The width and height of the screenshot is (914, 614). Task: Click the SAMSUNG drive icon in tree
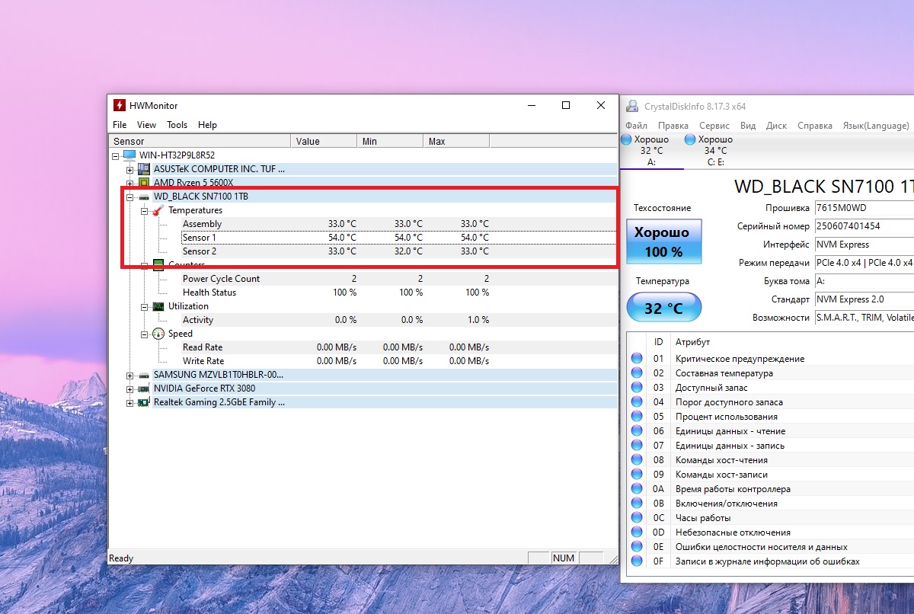(x=144, y=375)
